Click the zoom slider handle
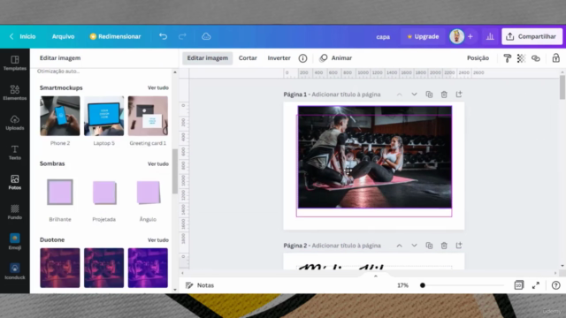The width and height of the screenshot is (566, 318). (x=423, y=285)
